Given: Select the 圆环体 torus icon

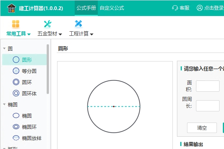Looking at the screenshot, I should pos(16,93).
